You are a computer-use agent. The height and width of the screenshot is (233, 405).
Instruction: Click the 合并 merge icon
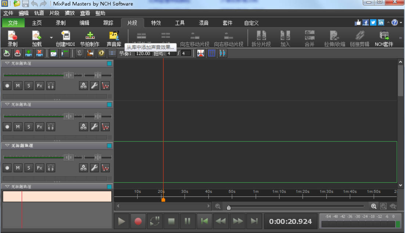pyautogui.click(x=310, y=38)
